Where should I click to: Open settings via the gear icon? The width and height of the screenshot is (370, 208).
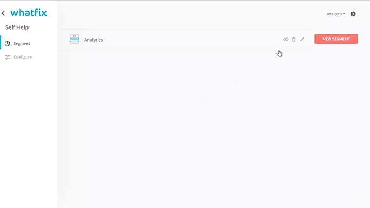(353, 14)
